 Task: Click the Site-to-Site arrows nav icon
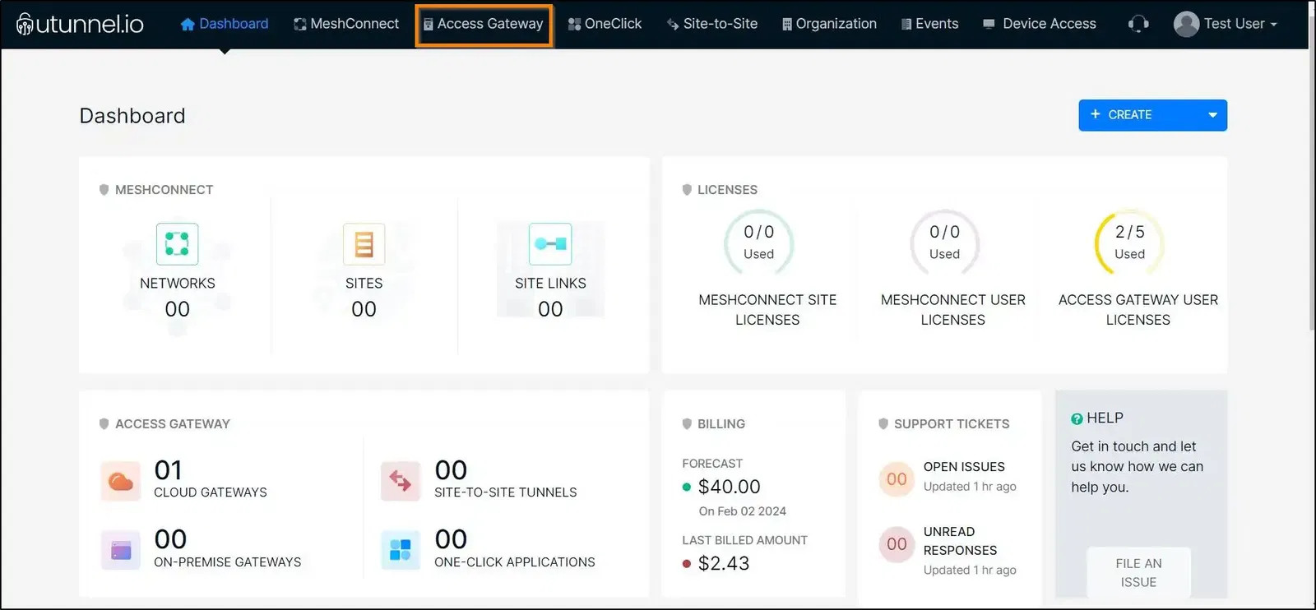click(x=673, y=25)
